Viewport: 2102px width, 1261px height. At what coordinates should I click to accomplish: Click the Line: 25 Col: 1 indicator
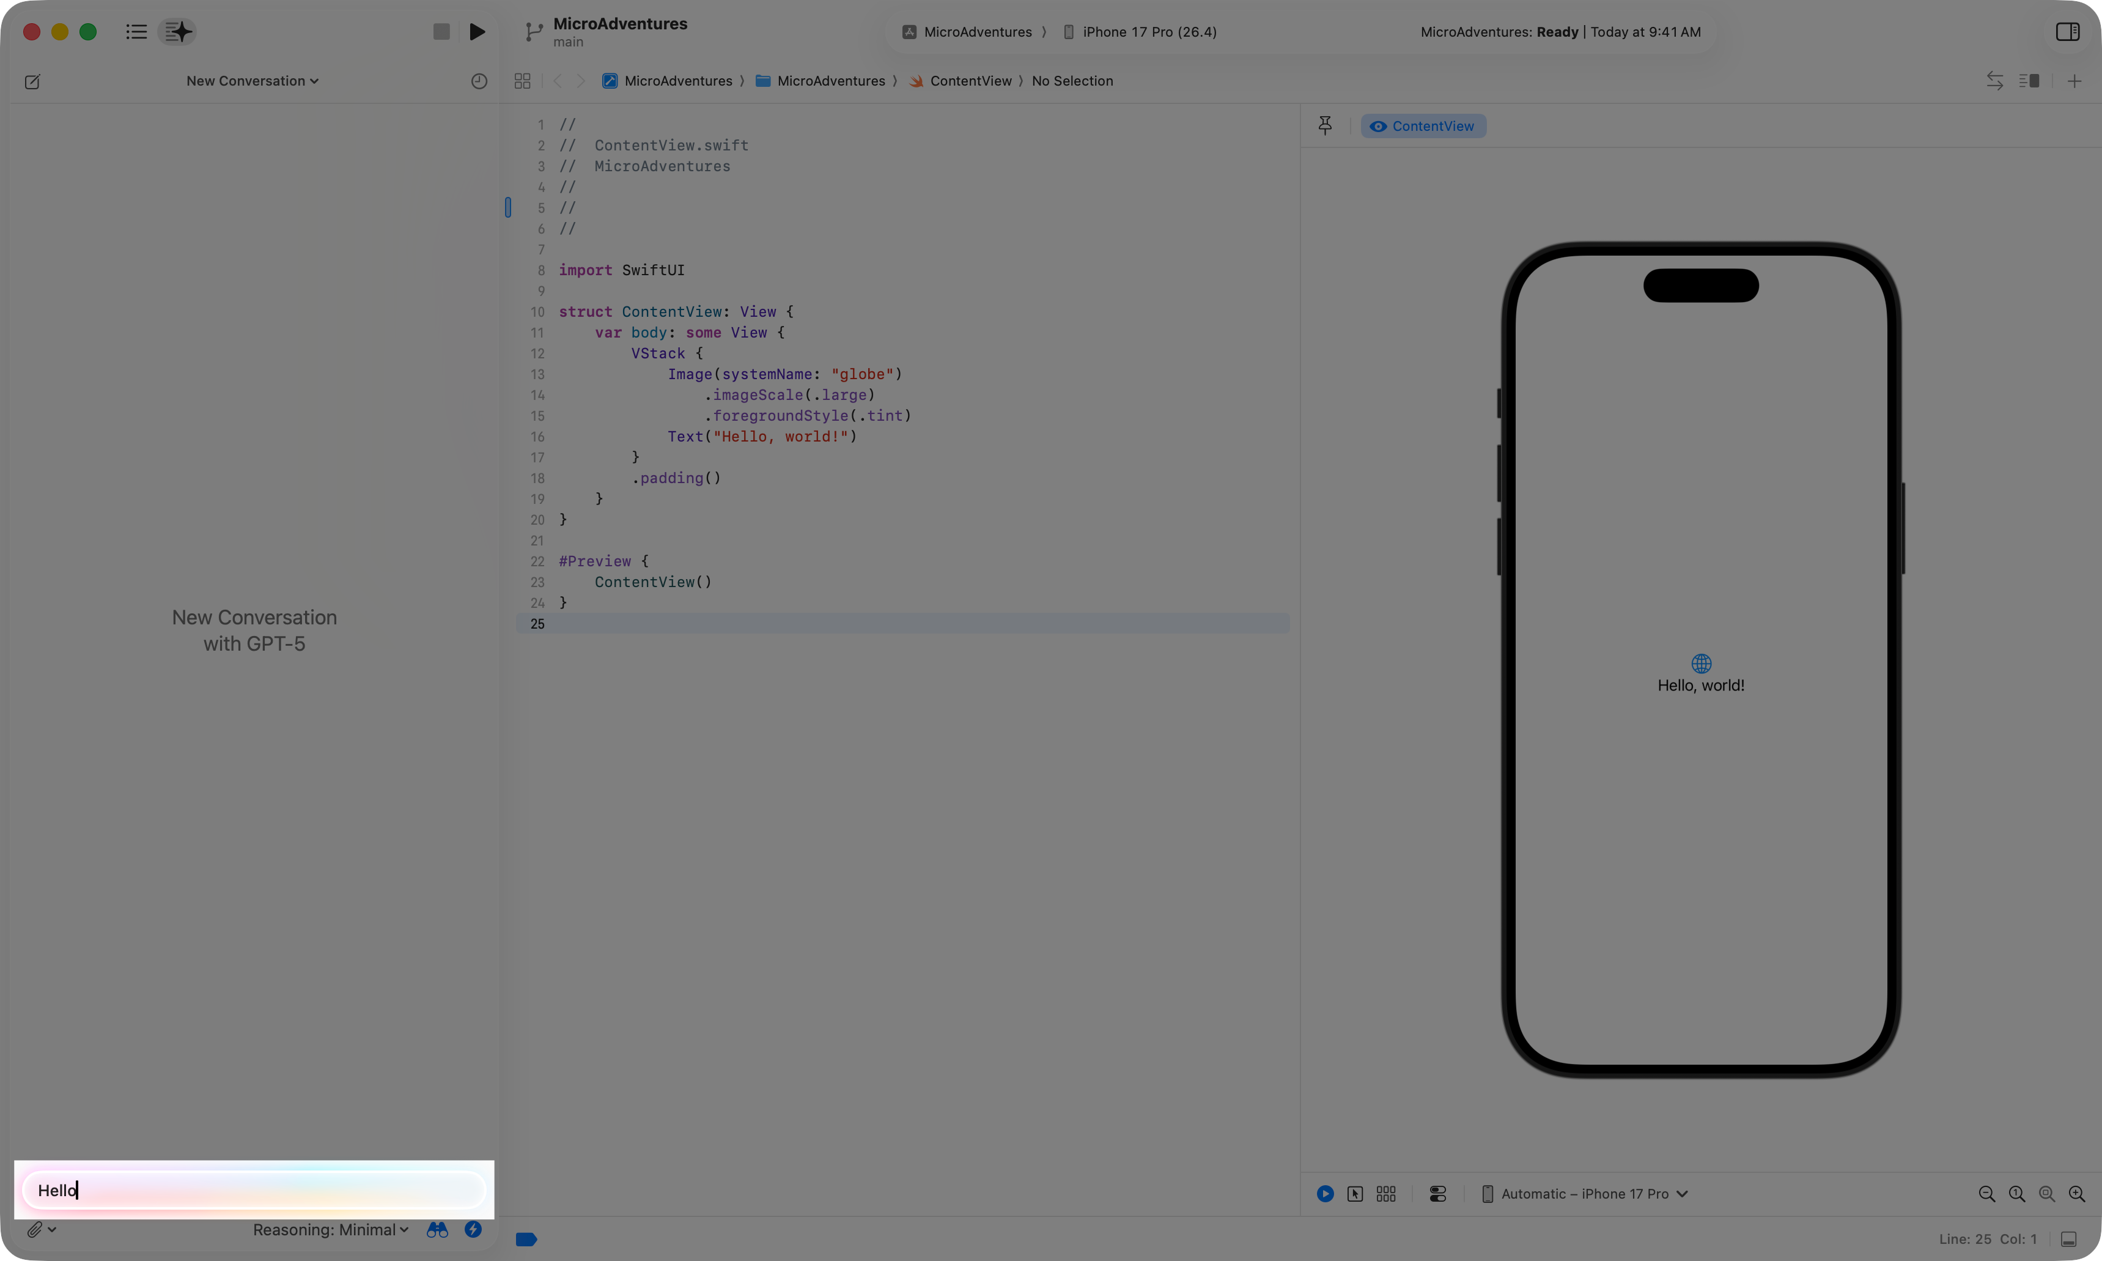coord(1988,1239)
